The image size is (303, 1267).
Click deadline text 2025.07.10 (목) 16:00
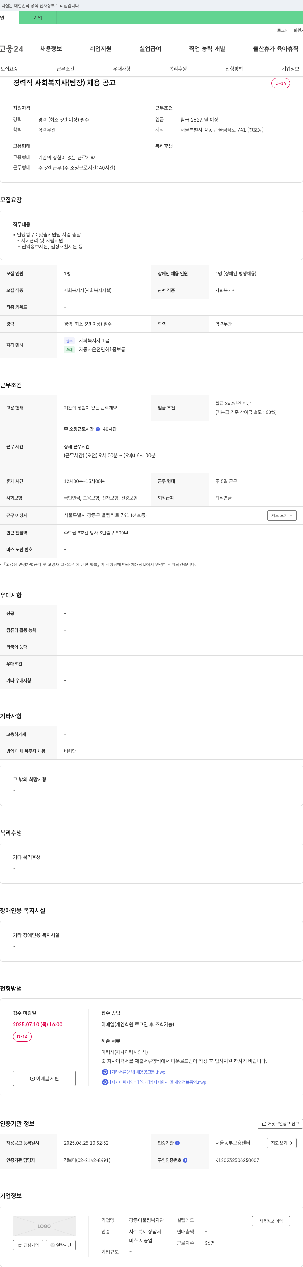[x=38, y=1024]
